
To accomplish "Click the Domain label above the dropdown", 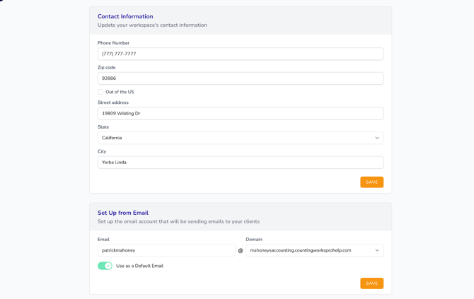I will [254, 240].
